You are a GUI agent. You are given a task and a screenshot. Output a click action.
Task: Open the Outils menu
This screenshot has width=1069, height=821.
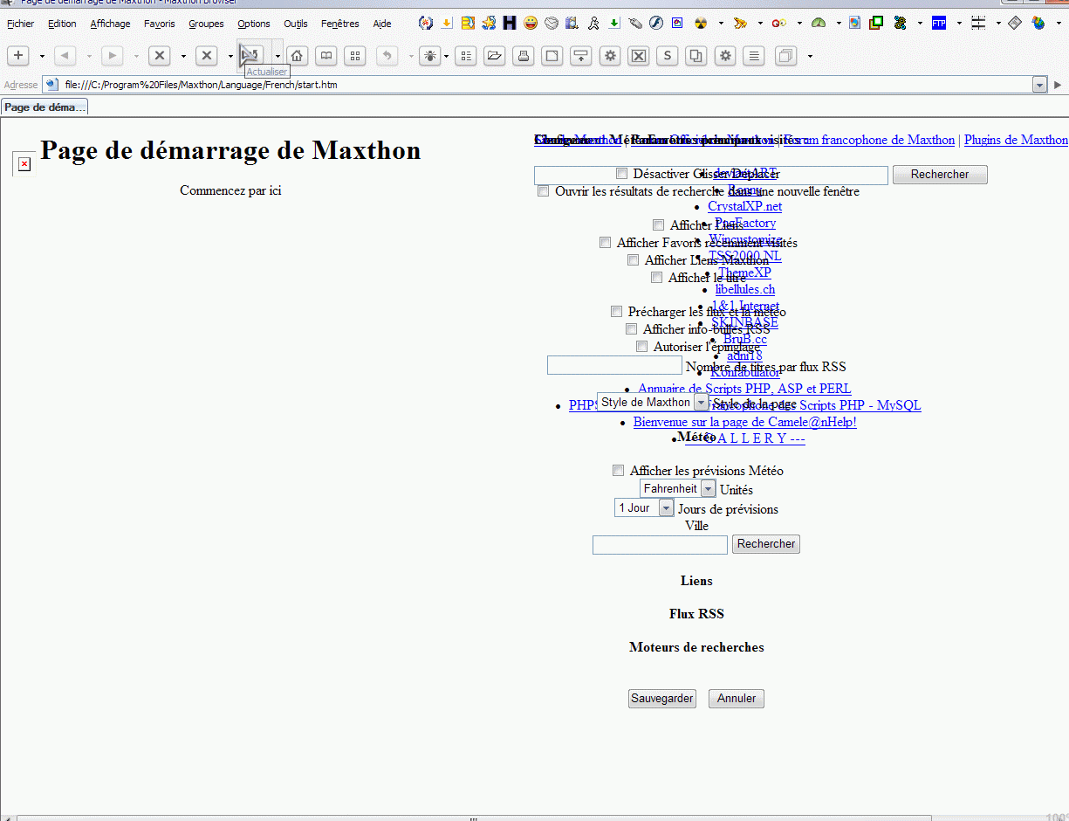point(296,24)
